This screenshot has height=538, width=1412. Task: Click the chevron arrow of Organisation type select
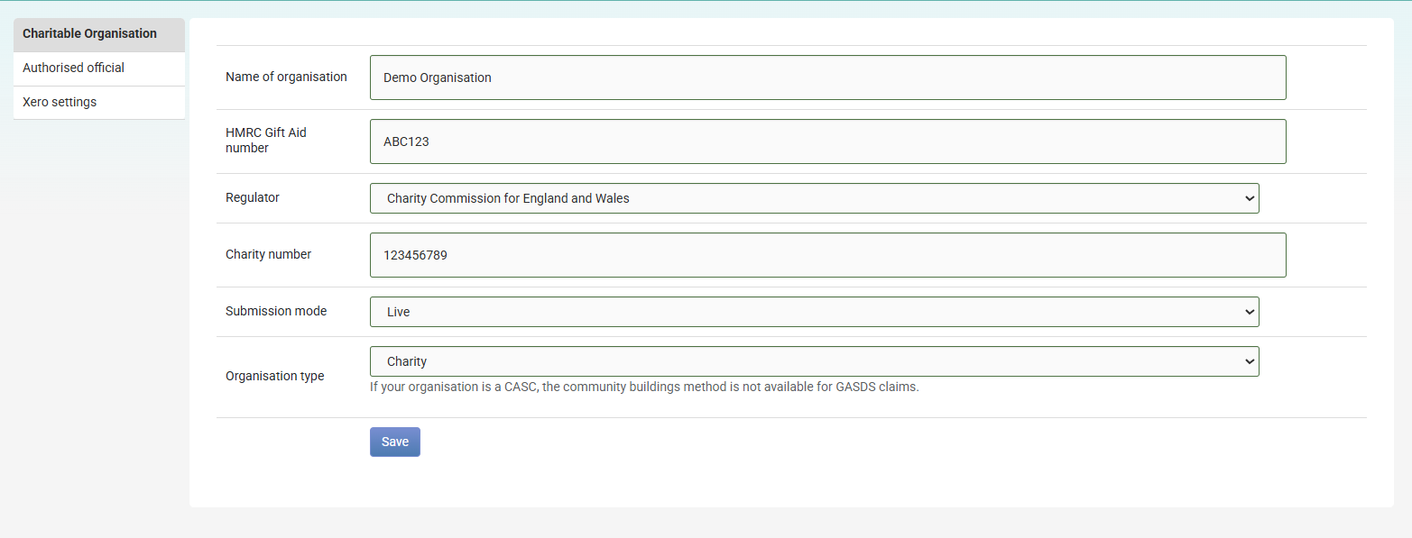(1250, 361)
